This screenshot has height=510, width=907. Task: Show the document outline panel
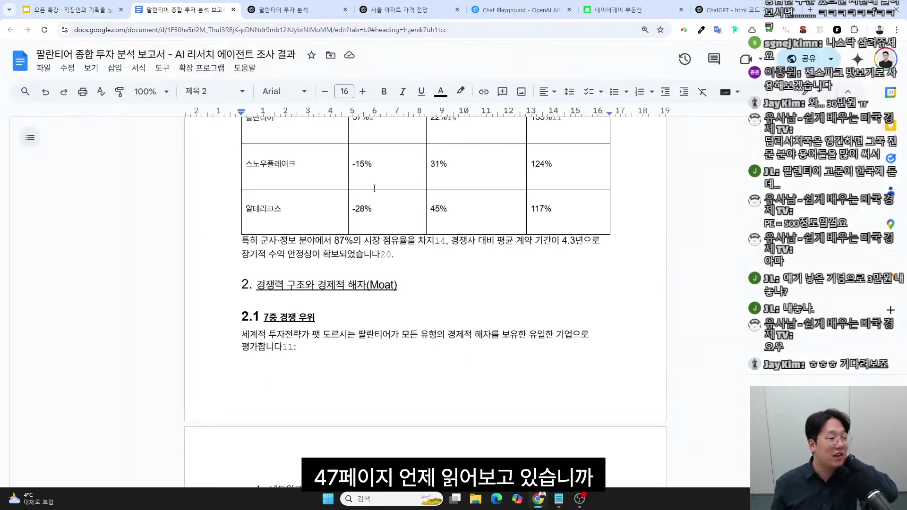[30, 137]
